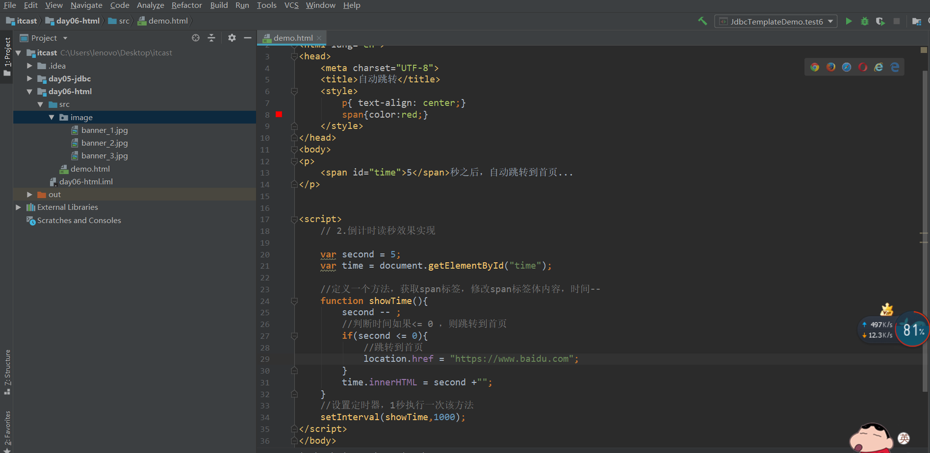This screenshot has width=930, height=453.
Task: Open demo.html in Chrome browser icon
Action: click(x=814, y=67)
